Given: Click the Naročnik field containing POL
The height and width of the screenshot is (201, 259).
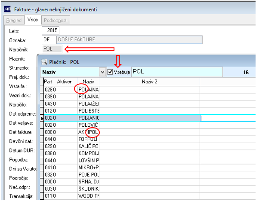Looking at the screenshot, I should pos(52,49).
